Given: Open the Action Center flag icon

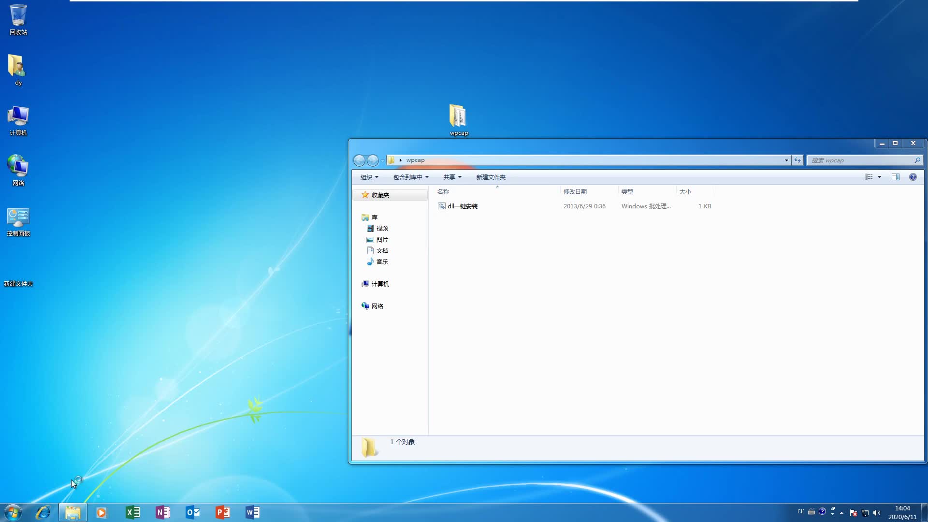Looking at the screenshot, I should pos(854,513).
